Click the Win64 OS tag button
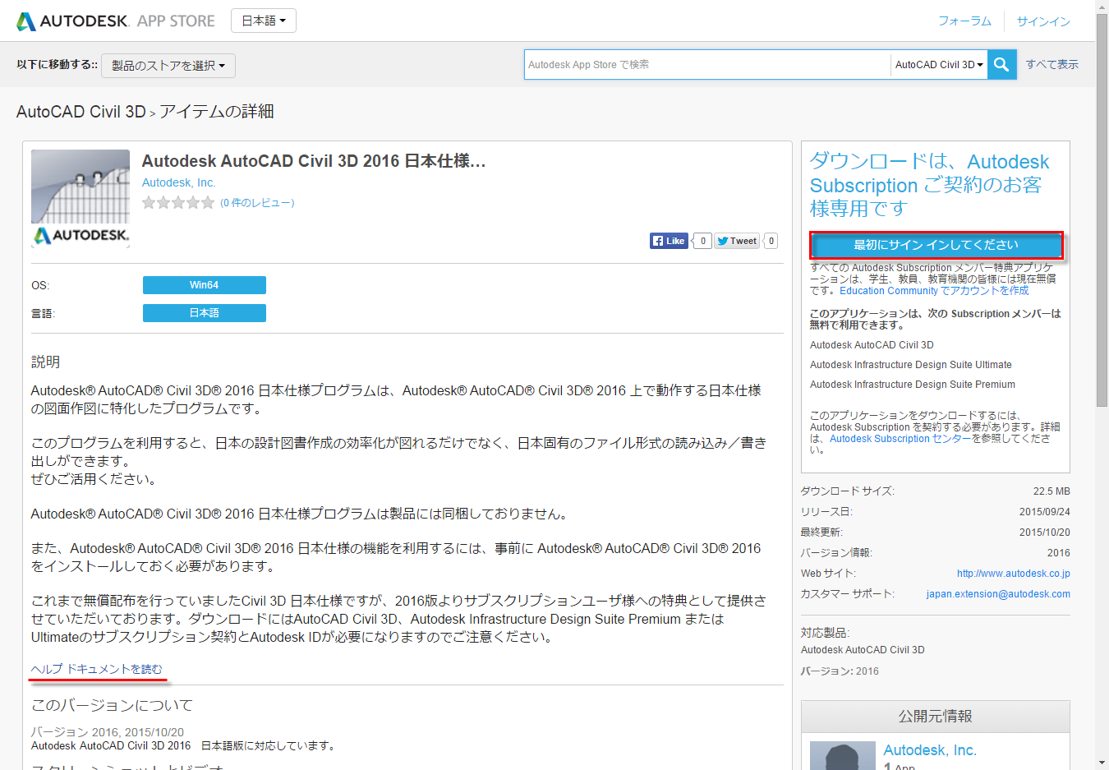Viewport: 1109px width, 770px height. (205, 285)
